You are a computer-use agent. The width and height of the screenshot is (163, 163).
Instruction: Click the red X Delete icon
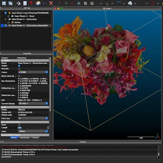[51, 3]
